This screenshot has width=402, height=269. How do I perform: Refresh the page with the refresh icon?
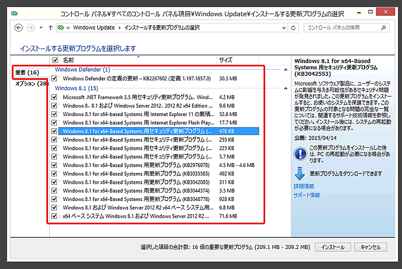coord(293,28)
